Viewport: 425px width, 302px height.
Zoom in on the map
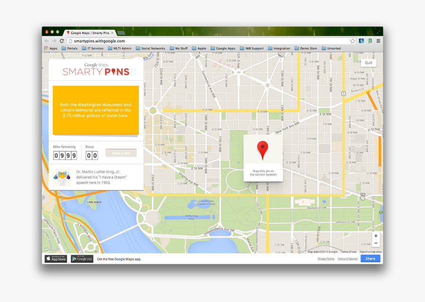click(376, 236)
